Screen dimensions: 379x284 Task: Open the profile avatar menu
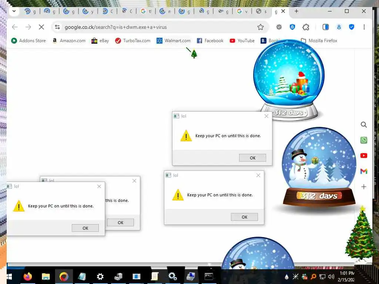339,27
